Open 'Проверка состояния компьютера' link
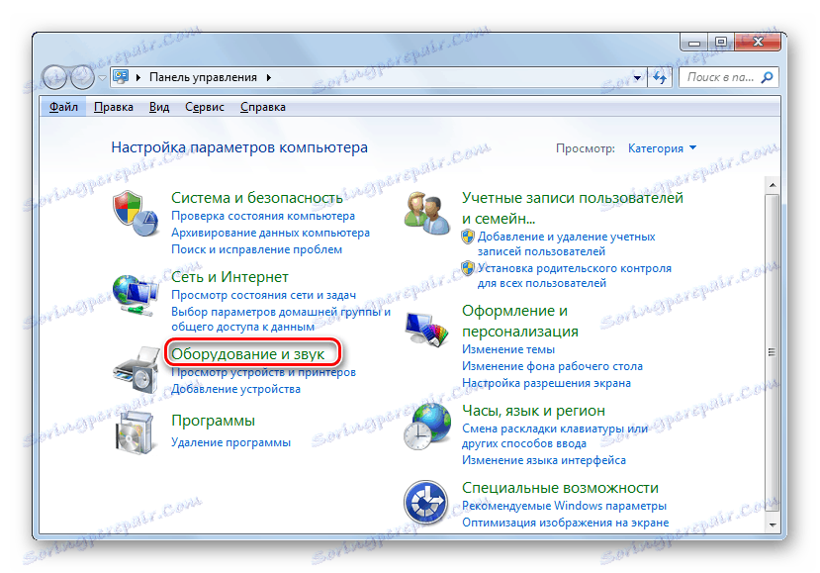The image size is (820, 573). tap(263, 216)
